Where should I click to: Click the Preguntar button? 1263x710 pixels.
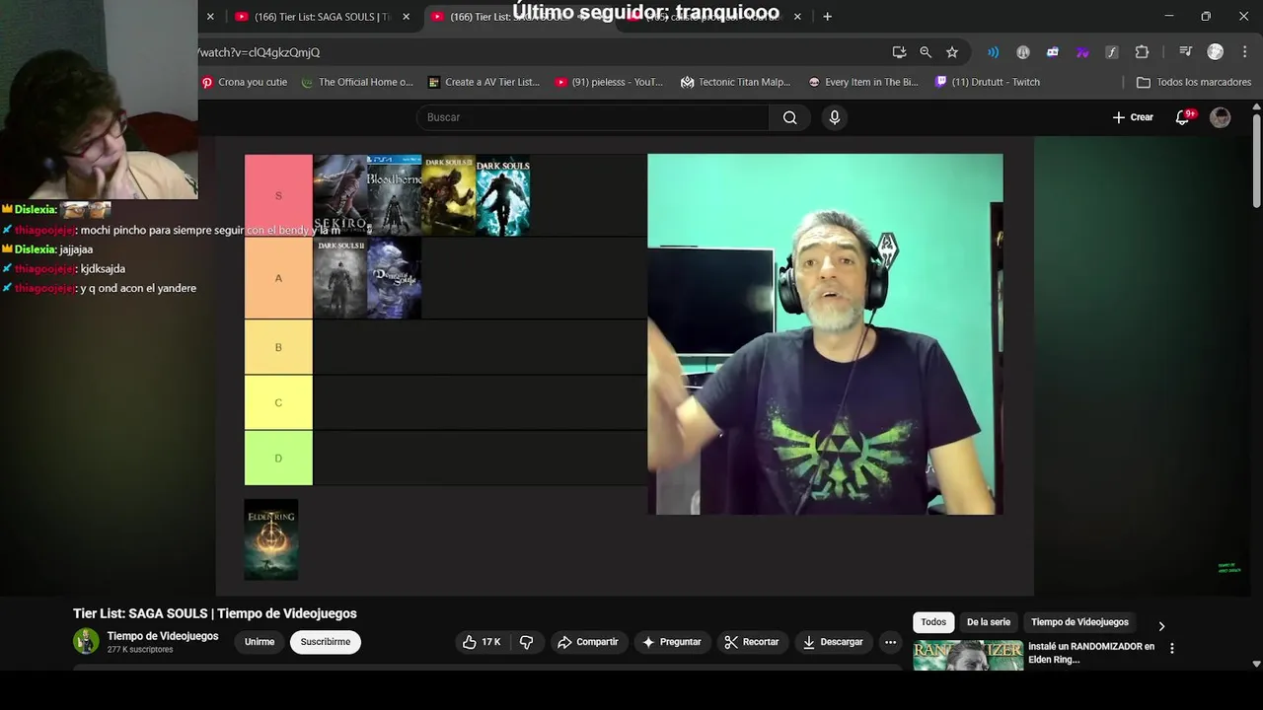(671, 642)
